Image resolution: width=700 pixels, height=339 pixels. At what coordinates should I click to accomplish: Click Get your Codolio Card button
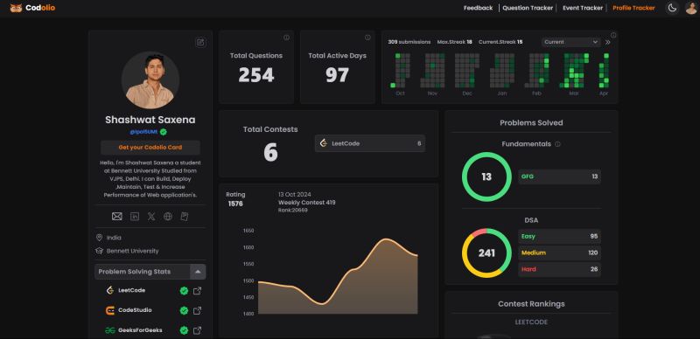point(150,147)
